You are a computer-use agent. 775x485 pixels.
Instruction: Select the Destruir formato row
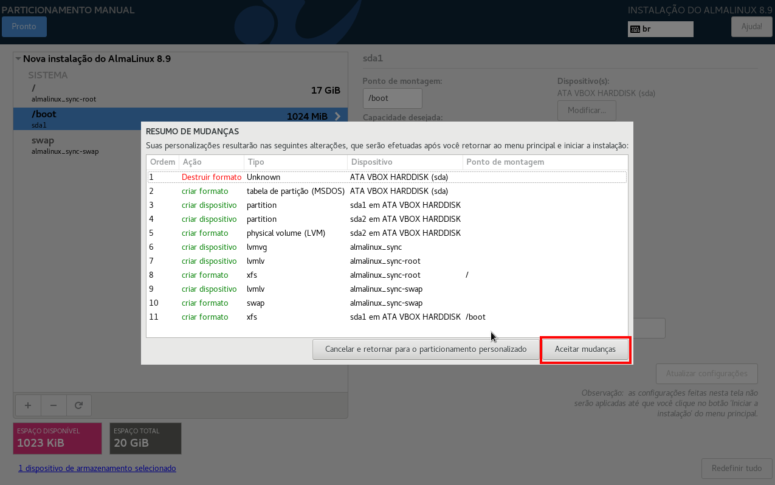pyautogui.click(x=387, y=177)
